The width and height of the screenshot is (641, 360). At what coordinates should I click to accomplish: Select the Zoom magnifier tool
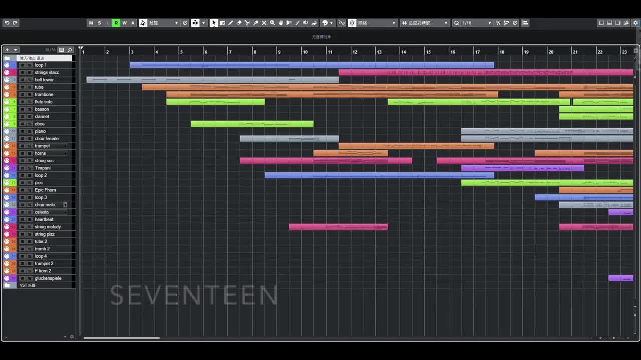click(273, 23)
